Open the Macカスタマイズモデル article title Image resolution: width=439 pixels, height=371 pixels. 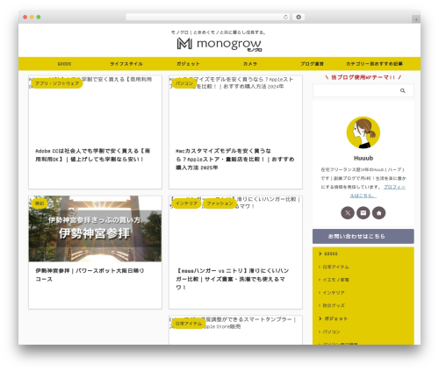pos(234,160)
